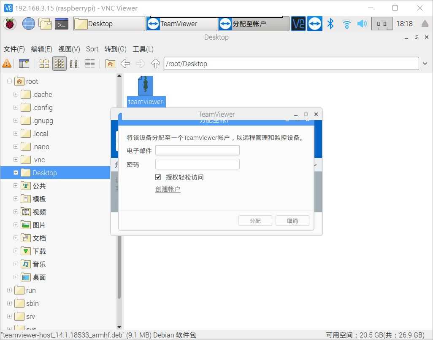Go to the home folder
Image resolution: width=433 pixels, height=340 pixels.
(110, 64)
